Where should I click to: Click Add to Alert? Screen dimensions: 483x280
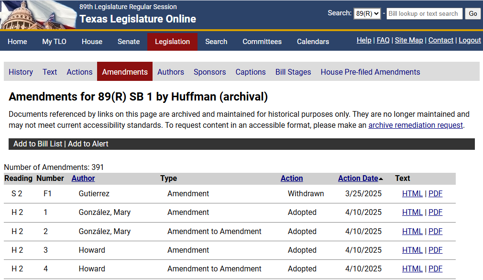tap(88, 144)
